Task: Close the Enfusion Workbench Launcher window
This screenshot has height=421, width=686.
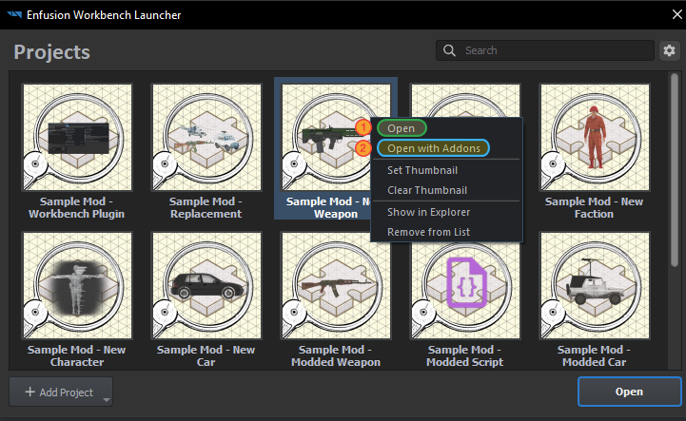Action: (676, 14)
